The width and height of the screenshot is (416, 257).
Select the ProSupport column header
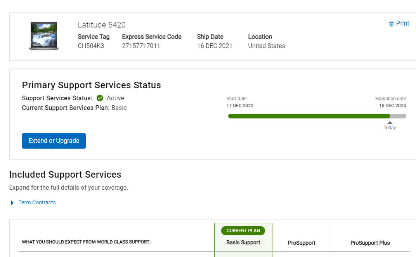tap(302, 243)
